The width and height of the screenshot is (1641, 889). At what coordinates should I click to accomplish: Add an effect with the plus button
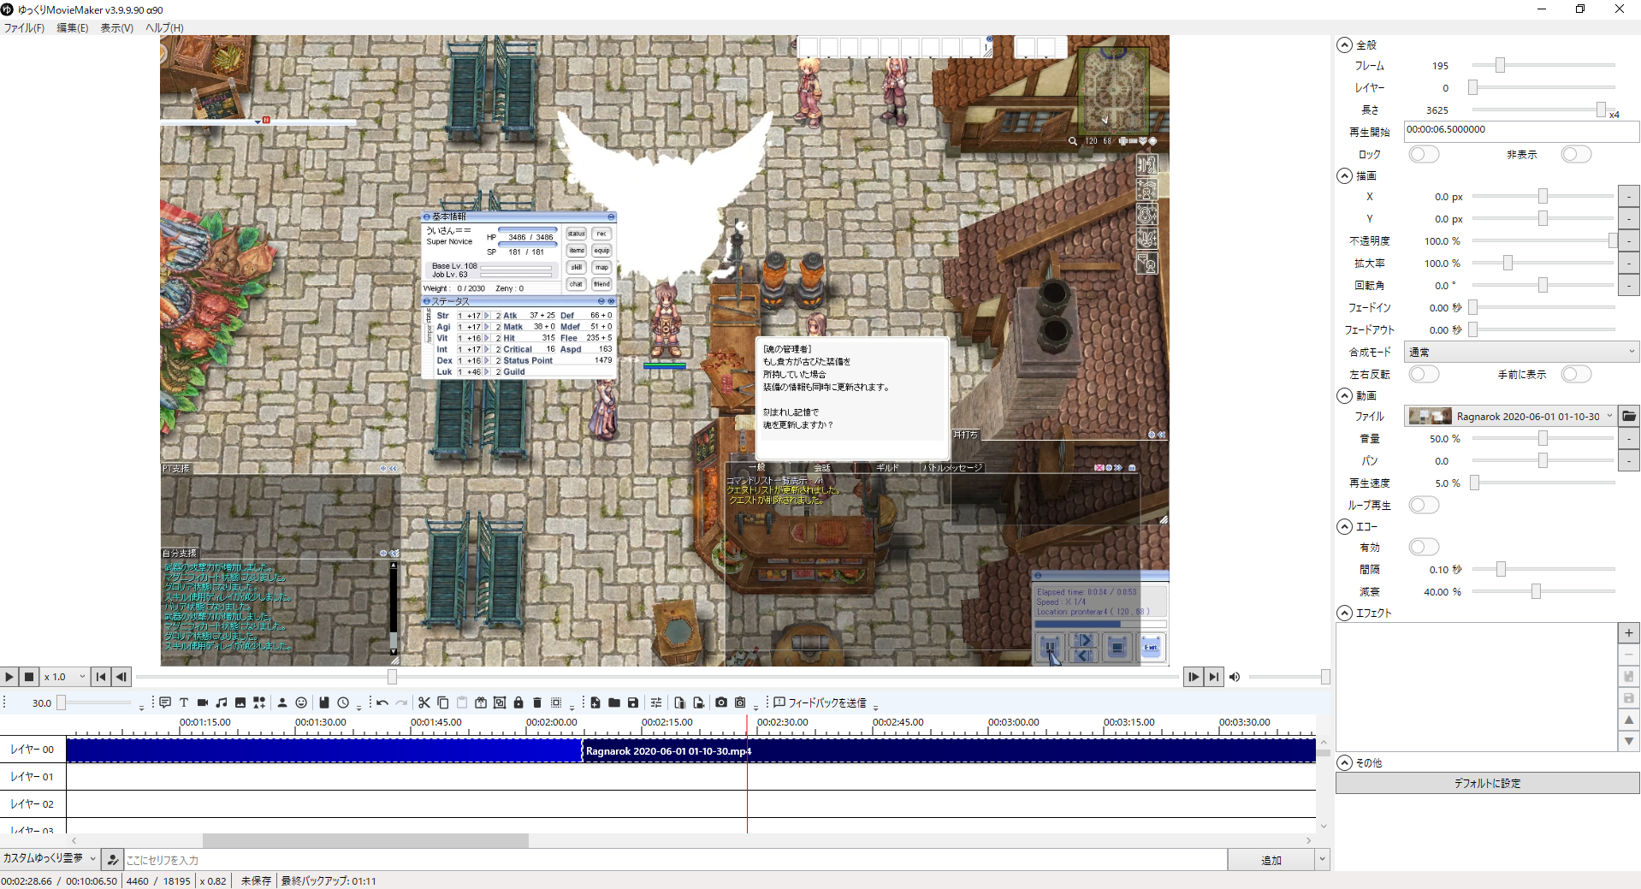coord(1629,633)
